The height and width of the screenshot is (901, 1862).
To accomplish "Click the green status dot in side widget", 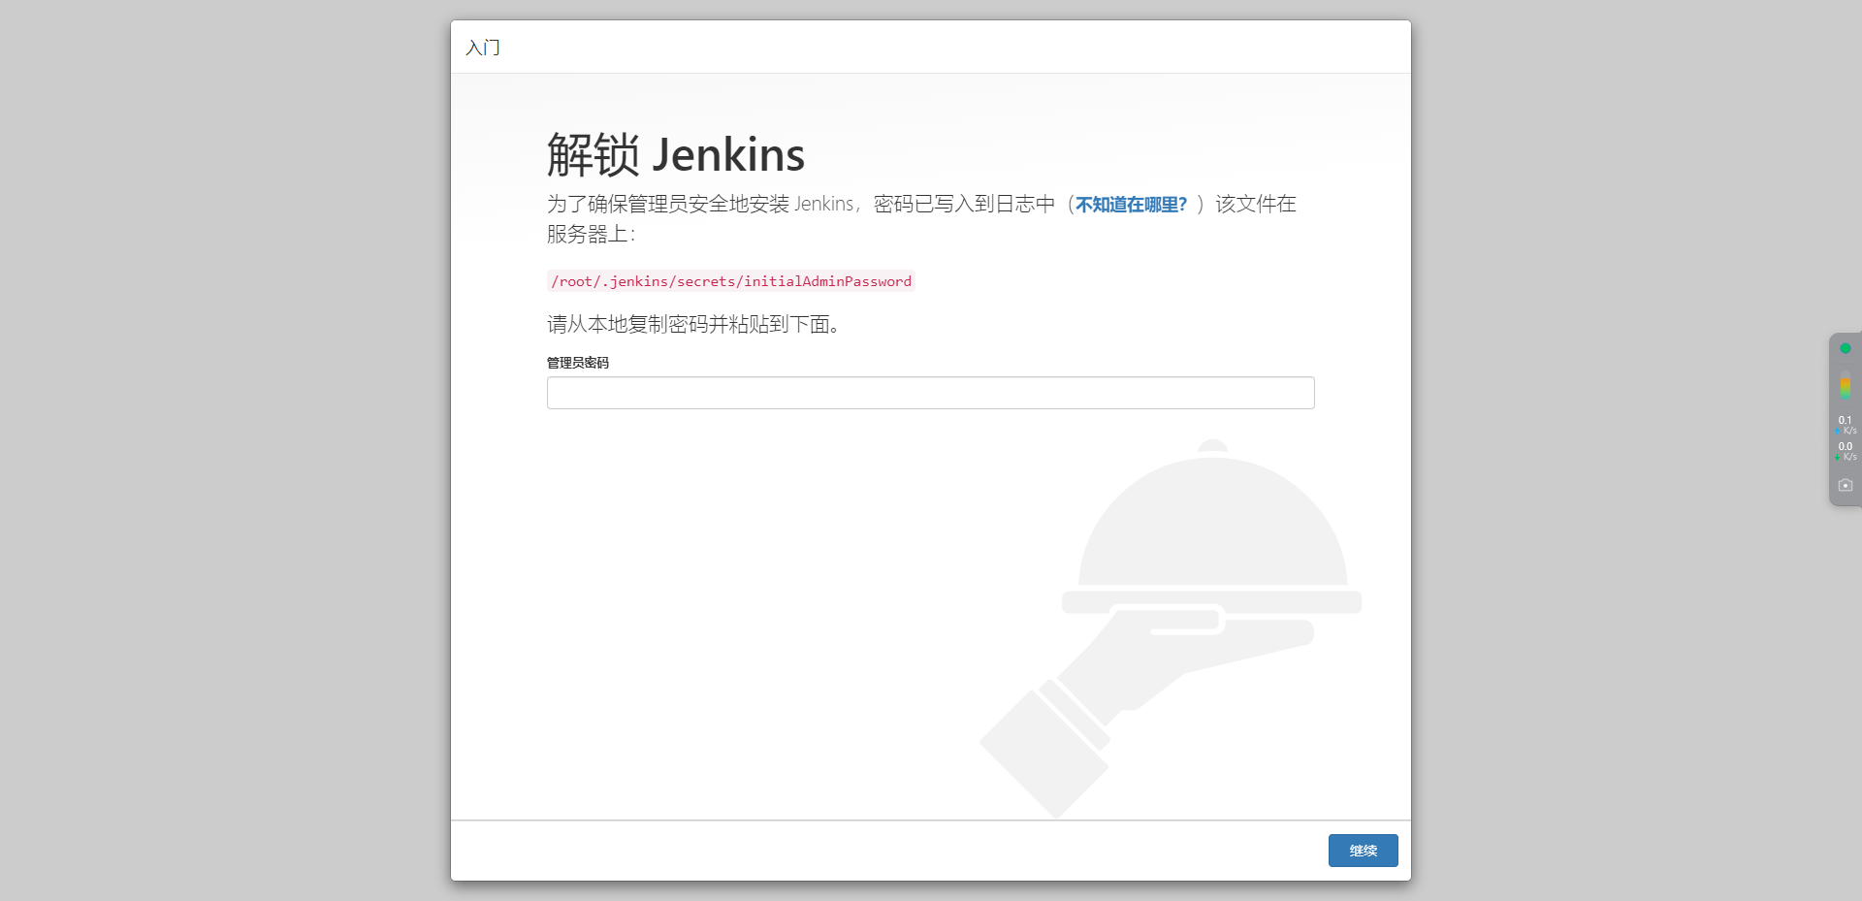I will pyautogui.click(x=1846, y=348).
